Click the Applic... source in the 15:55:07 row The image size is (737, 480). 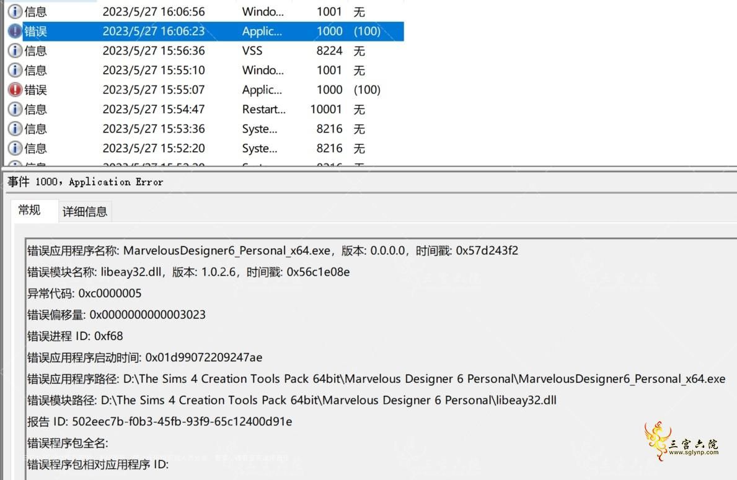(x=262, y=90)
